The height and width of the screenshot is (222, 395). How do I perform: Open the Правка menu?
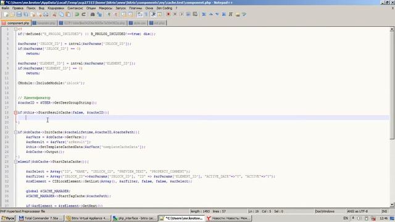18,8
